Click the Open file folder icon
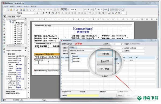Viewport: 161px width, 104px height. [11, 10]
